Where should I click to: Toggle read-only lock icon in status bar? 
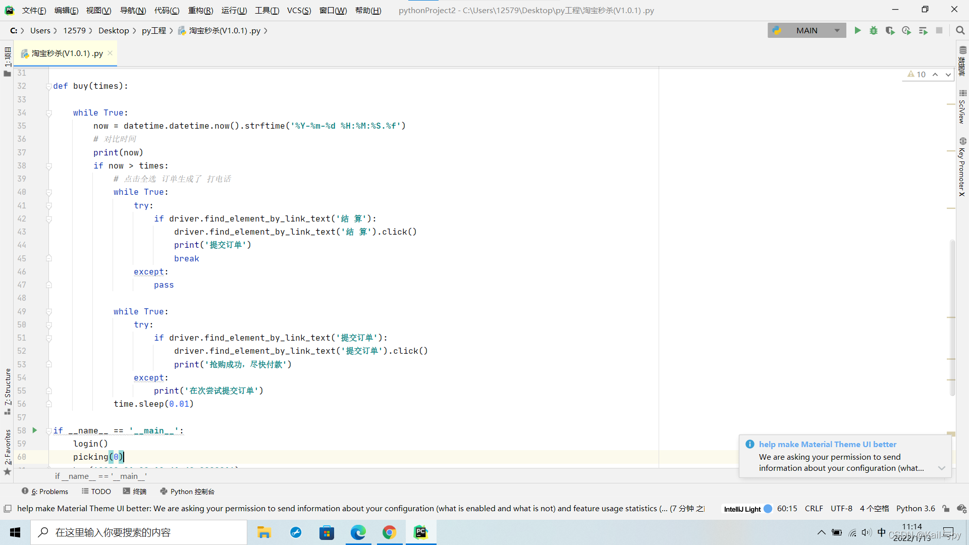coord(946,509)
